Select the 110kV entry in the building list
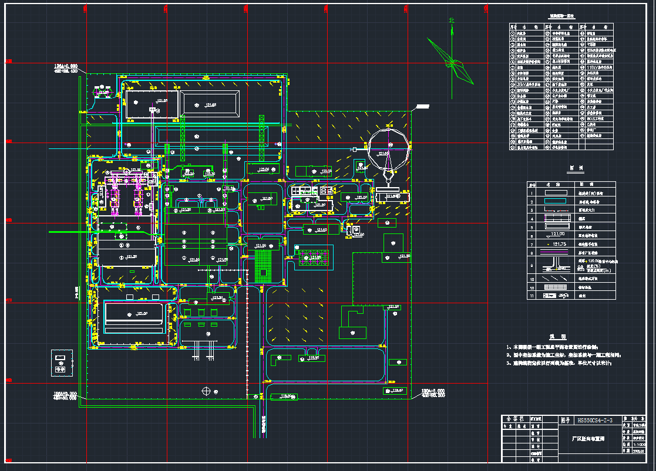This screenshot has height=471, width=656. (x=598, y=67)
